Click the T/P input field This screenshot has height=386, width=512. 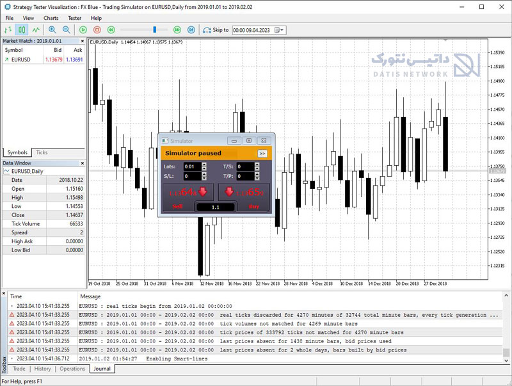pos(245,176)
